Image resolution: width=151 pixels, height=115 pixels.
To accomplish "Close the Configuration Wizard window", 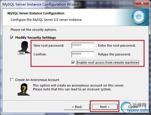I will click(x=142, y=3).
